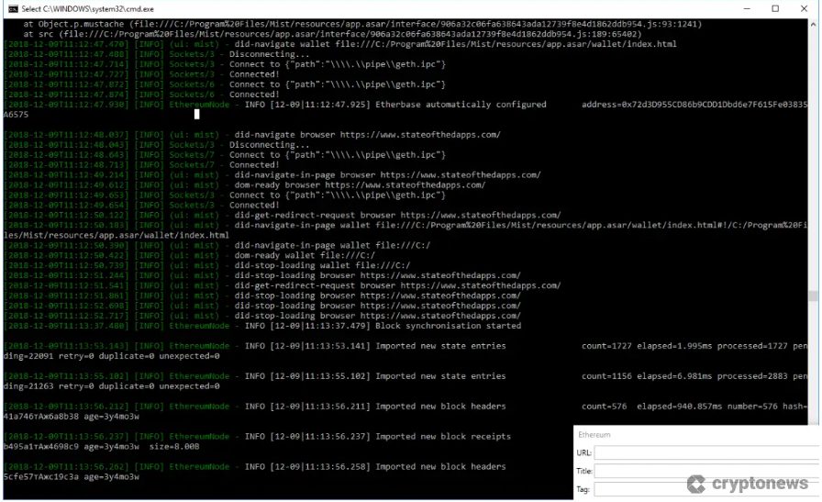822x502 pixels.
Task: Click 'at src' stack trace line
Action: pos(332,34)
